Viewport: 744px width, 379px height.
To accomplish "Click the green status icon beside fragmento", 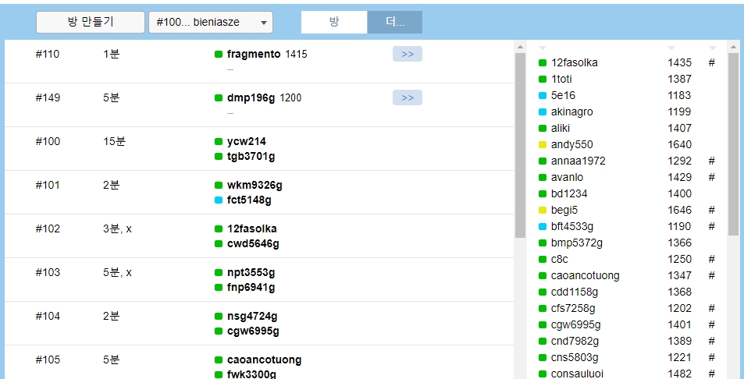I will tap(219, 55).
